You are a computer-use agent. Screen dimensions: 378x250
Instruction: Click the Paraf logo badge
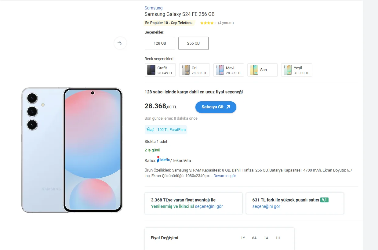(150, 130)
